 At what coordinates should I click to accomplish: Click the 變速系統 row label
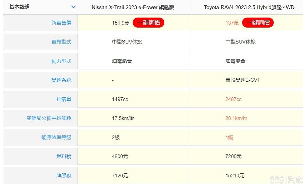tap(61, 80)
